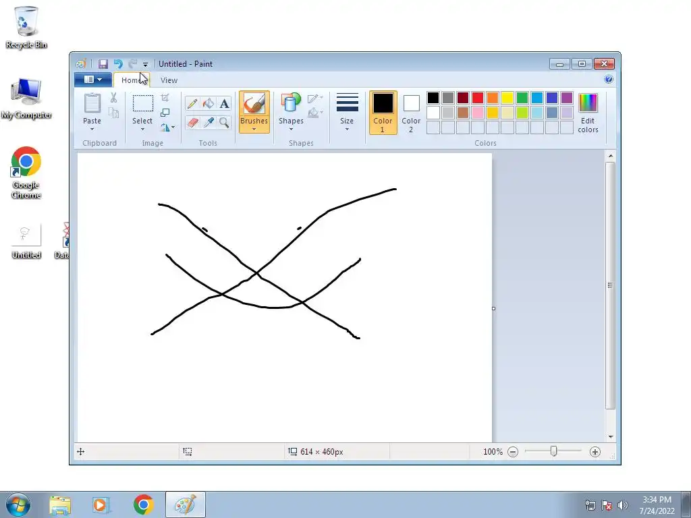Pick the Color picker eyedropper tool
This screenshot has width=691, height=518.
tap(208, 122)
